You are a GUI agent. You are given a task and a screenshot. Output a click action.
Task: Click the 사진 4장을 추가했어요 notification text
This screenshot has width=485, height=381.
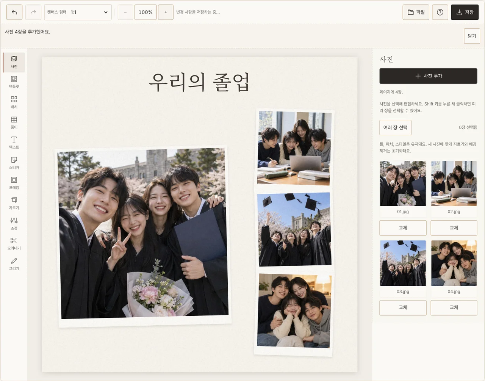click(28, 32)
